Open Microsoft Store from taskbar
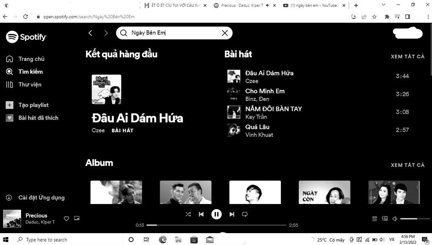Image resolution: width=432 pixels, height=245 pixels. point(194,240)
